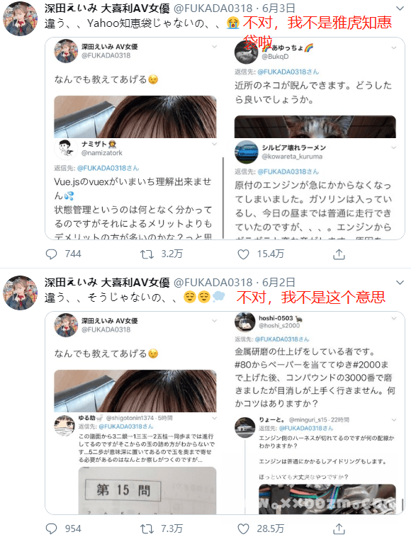
Task: Like the June 2 tweet with 28.5万
Action: pyautogui.click(x=244, y=528)
